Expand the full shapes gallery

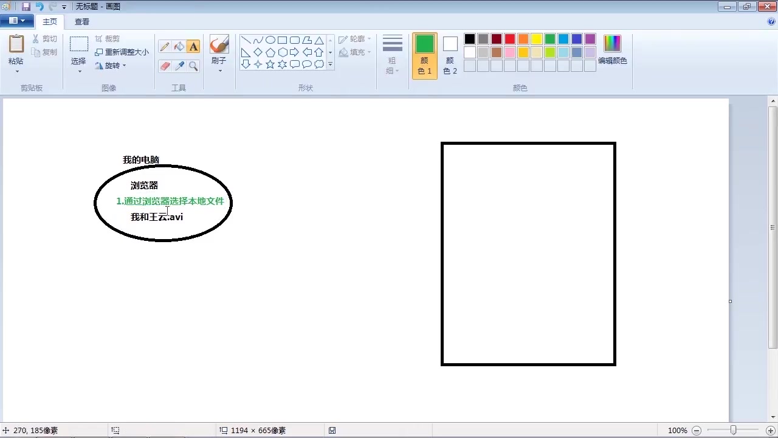(x=331, y=64)
